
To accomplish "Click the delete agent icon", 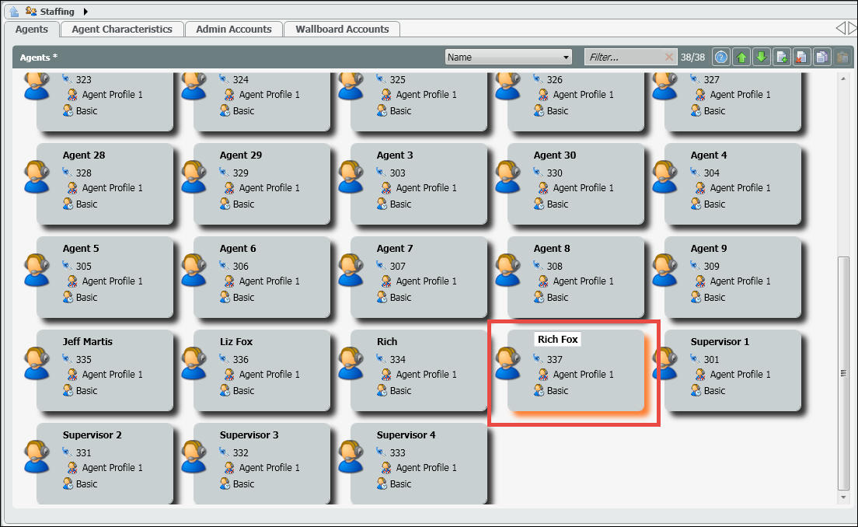I will [802, 57].
